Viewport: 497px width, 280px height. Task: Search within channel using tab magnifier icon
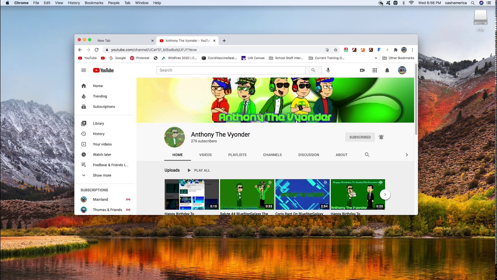point(367,155)
